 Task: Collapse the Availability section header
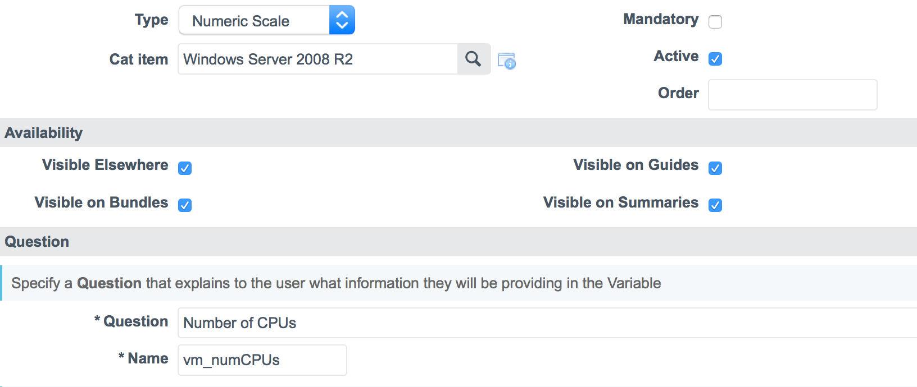(44, 133)
